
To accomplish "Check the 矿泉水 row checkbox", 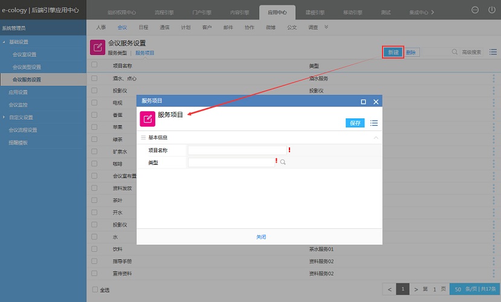I will pyautogui.click(x=94, y=152).
